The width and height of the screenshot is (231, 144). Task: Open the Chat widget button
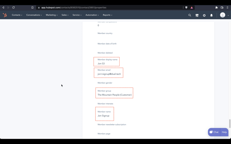[x=214, y=132]
